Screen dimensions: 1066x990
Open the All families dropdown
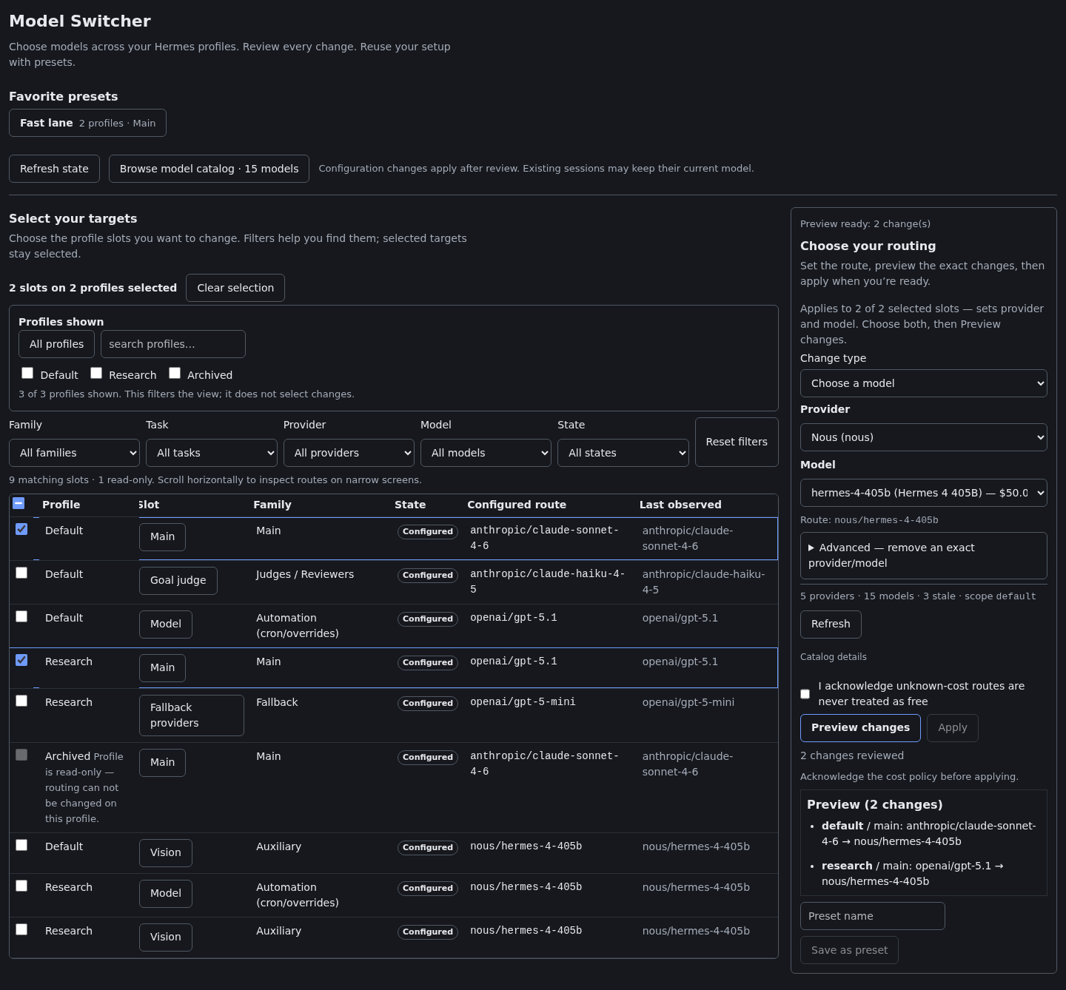click(74, 453)
